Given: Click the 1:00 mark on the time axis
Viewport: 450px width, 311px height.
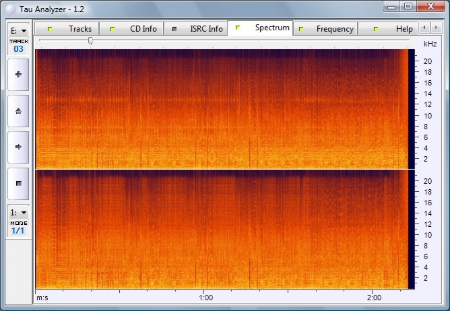Looking at the screenshot, I should [x=206, y=298].
